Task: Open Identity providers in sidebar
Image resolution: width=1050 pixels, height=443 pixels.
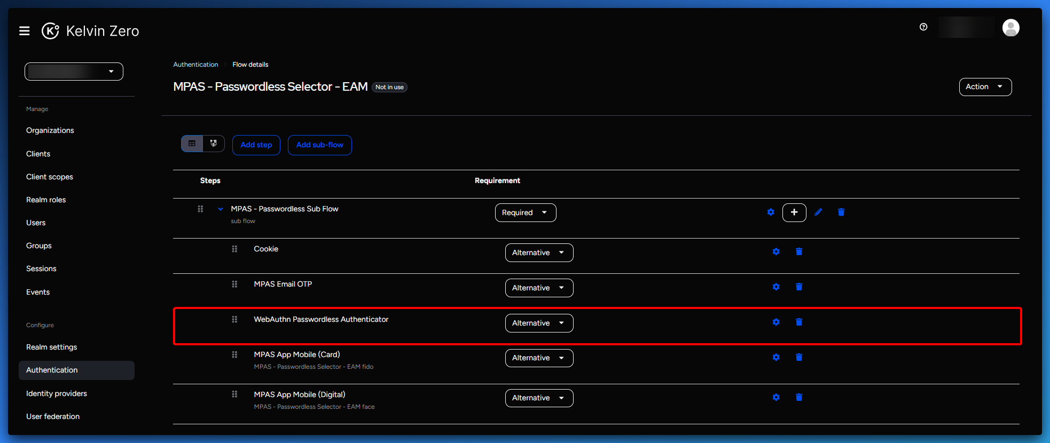Action: tap(57, 393)
